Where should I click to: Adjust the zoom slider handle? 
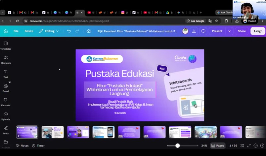tap(177, 145)
